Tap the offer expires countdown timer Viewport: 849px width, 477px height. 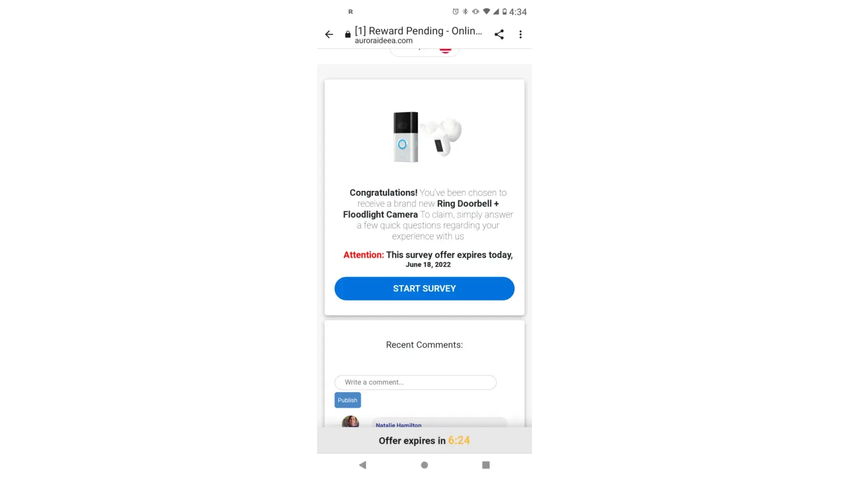pyautogui.click(x=459, y=441)
